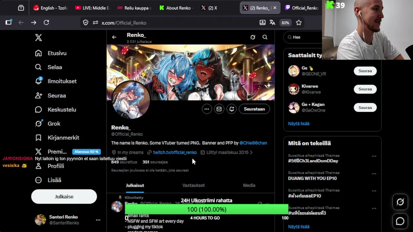Click Näytä lisää under suggested accounts
This screenshot has height=232, width=413.
coord(299,123)
